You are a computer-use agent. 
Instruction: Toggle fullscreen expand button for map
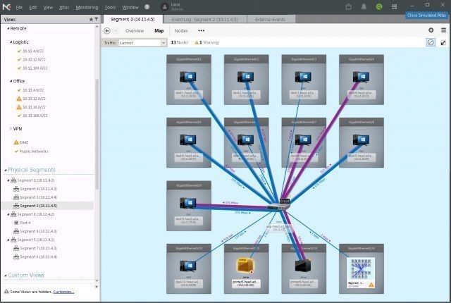coord(443,42)
